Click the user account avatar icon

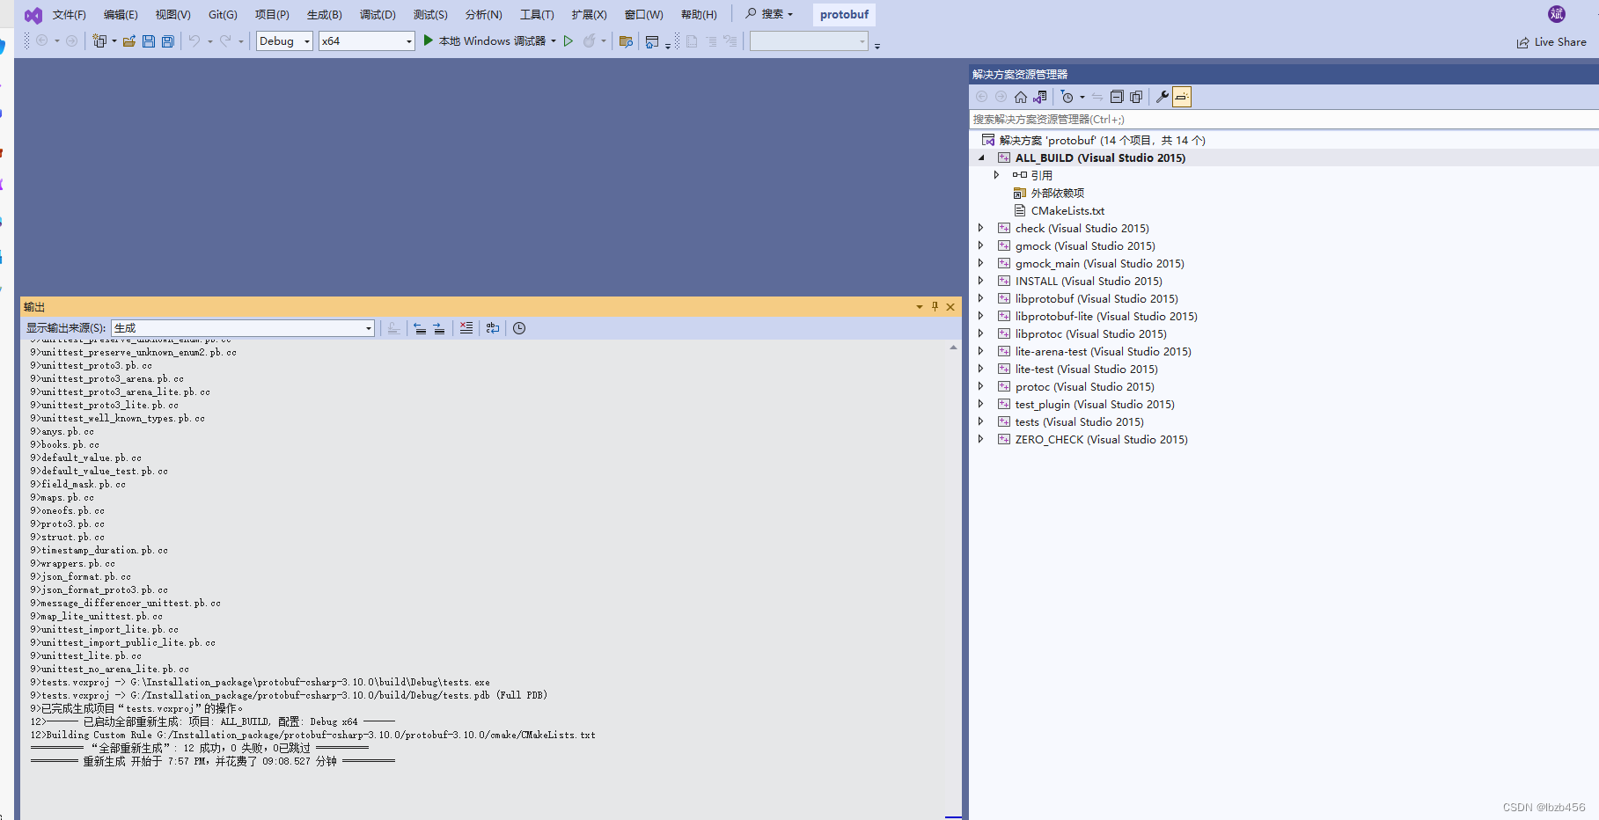click(x=1557, y=14)
